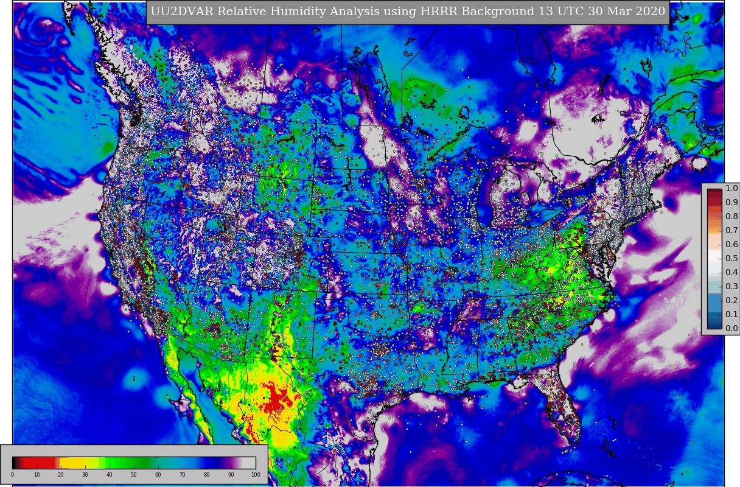Click the 0.8 label on vertical colorbar
The width and height of the screenshot is (740, 487).
[731, 217]
